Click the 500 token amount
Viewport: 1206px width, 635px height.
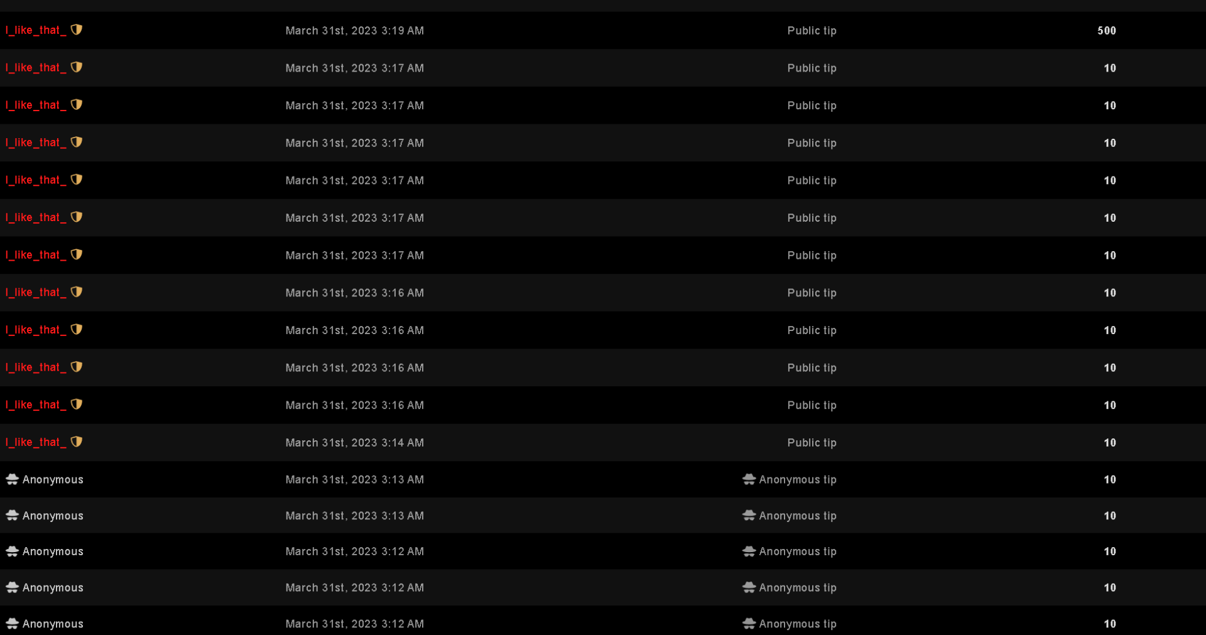[x=1106, y=31]
